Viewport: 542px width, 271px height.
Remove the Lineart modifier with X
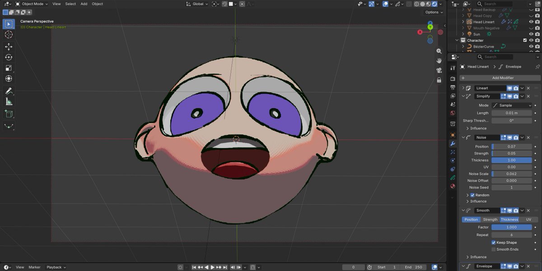528,88
